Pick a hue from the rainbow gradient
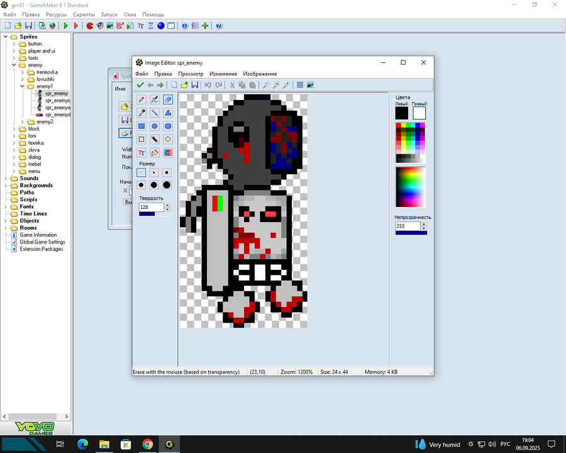Image resolution: width=566 pixels, height=453 pixels. (411, 187)
